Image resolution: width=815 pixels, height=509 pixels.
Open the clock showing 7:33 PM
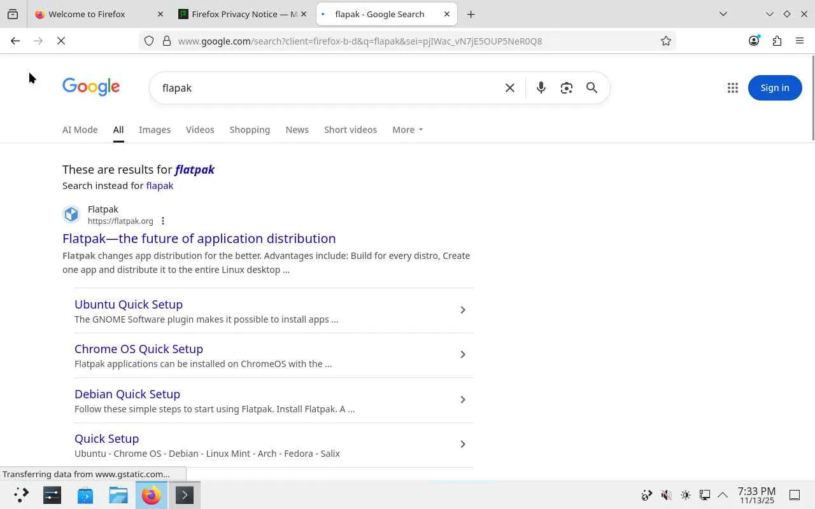pyautogui.click(x=756, y=495)
